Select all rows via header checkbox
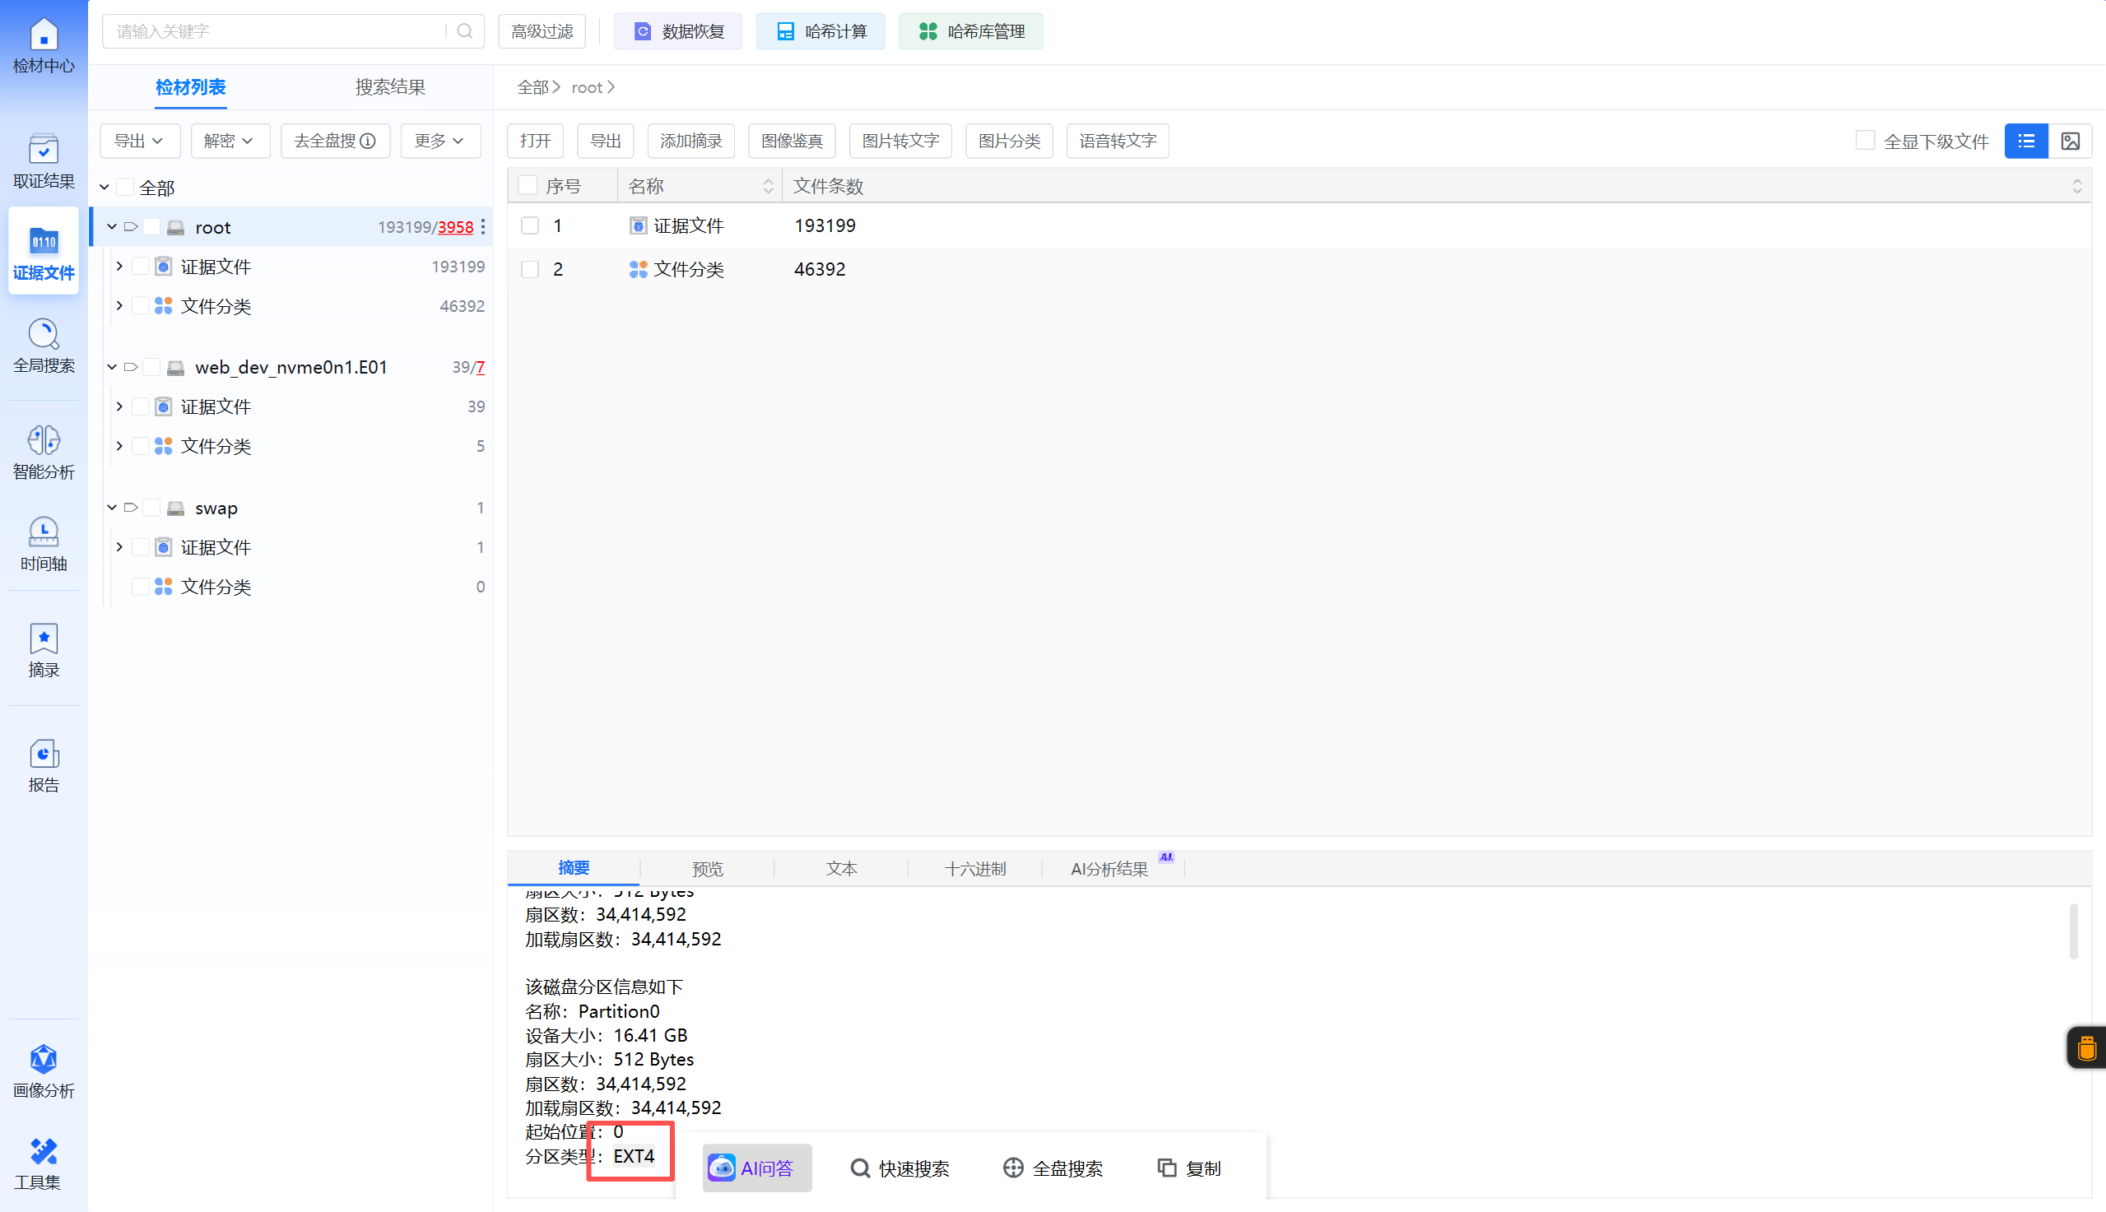The width and height of the screenshot is (2106, 1212). [528, 185]
